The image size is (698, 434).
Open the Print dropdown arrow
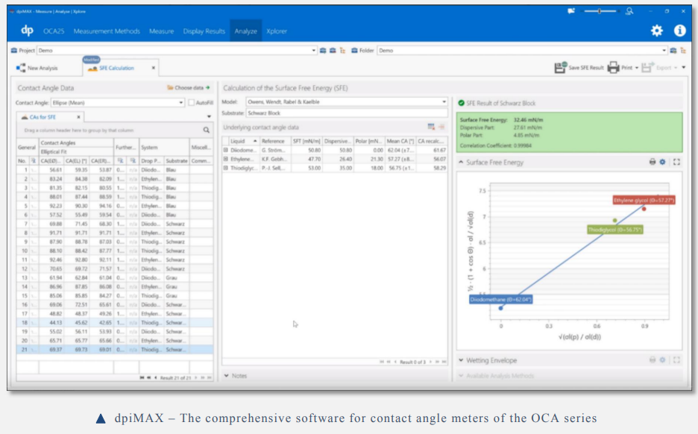click(637, 68)
